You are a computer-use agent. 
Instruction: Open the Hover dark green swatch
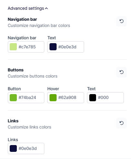[53, 98]
